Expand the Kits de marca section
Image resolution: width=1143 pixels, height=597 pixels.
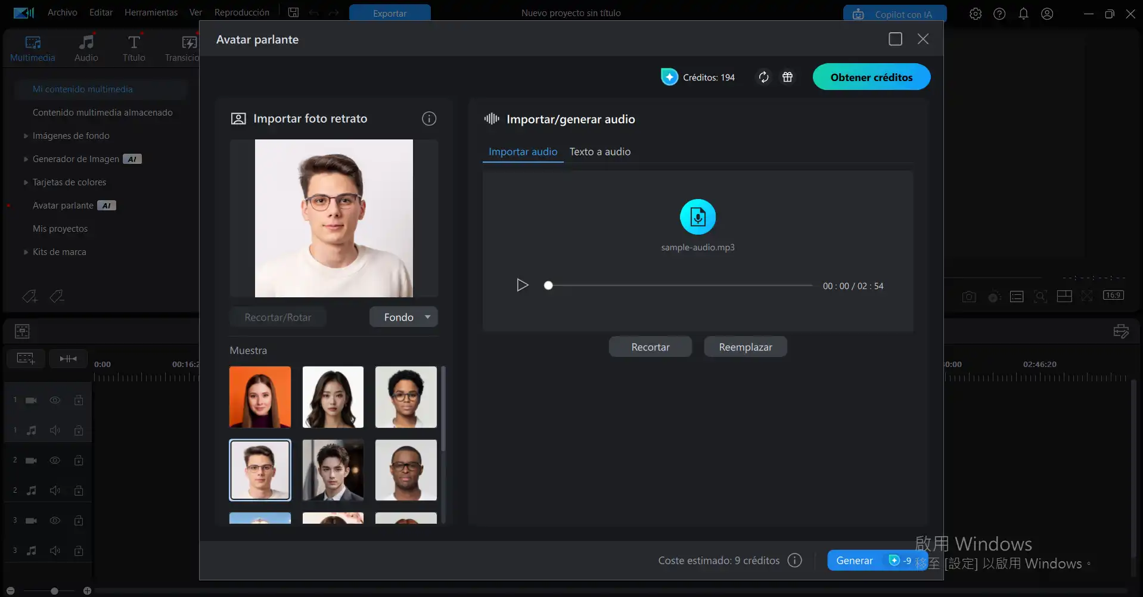59,251
